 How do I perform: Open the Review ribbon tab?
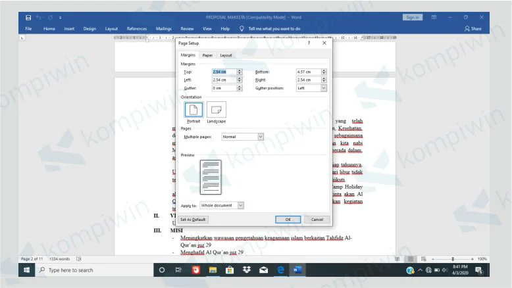tap(187, 29)
